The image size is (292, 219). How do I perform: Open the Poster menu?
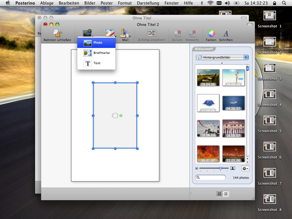tap(107, 3)
